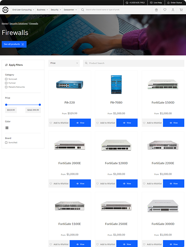Screen dimensions: 186x247
Task: Click eye icon on FortiGate 2000E View button
Action: (x=77, y=184)
